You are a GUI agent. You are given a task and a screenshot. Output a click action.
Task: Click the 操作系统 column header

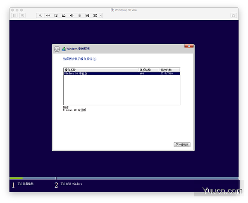click(101, 70)
